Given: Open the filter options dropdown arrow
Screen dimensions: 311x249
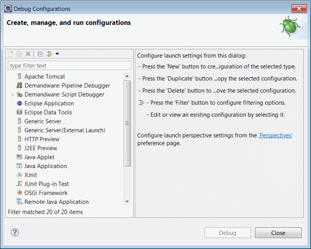Looking at the screenshot, I should coord(58,54).
